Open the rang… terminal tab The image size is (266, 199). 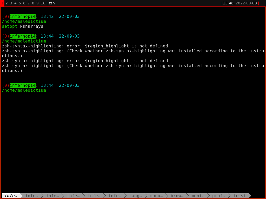click(135, 196)
